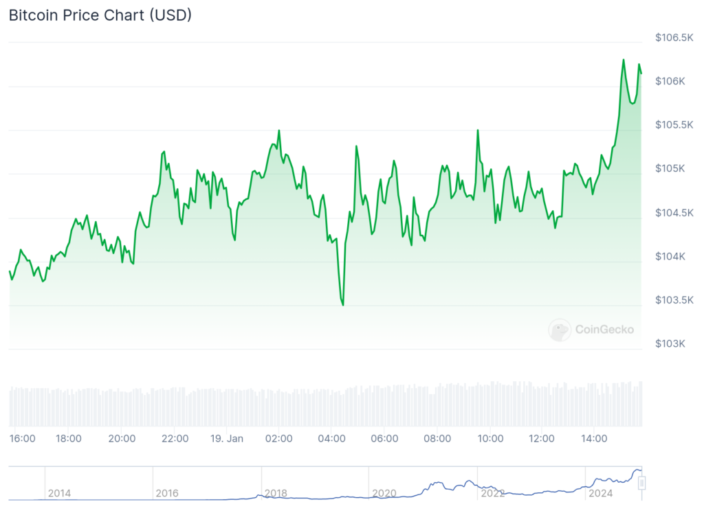Click the highest price peak on the line
Screen dimensions: 704x513
(x=624, y=60)
